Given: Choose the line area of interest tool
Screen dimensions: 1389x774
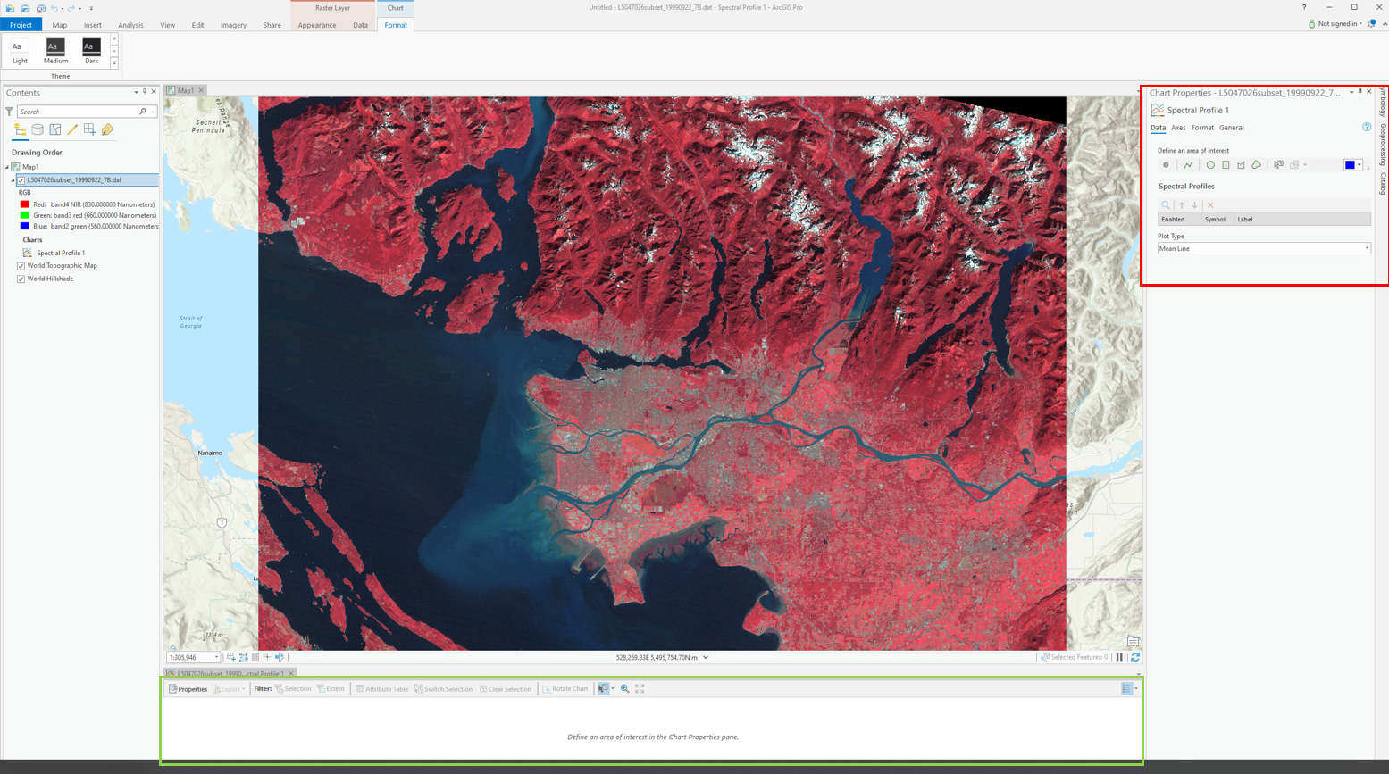Looking at the screenshot, I should pyautogui.click(x=1188, y=165).
